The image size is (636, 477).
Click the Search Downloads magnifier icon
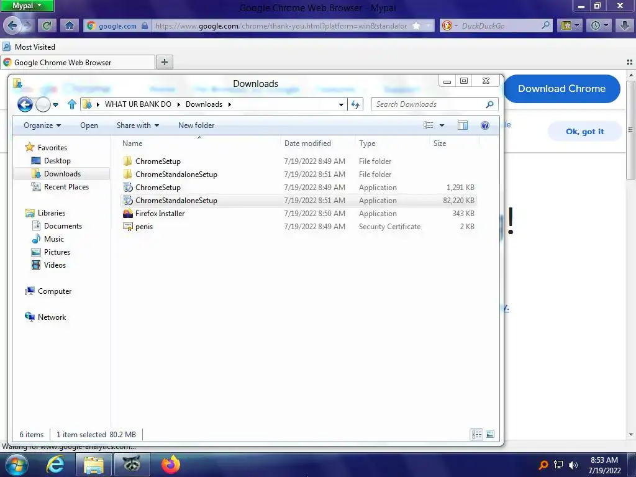click(489, 104)
